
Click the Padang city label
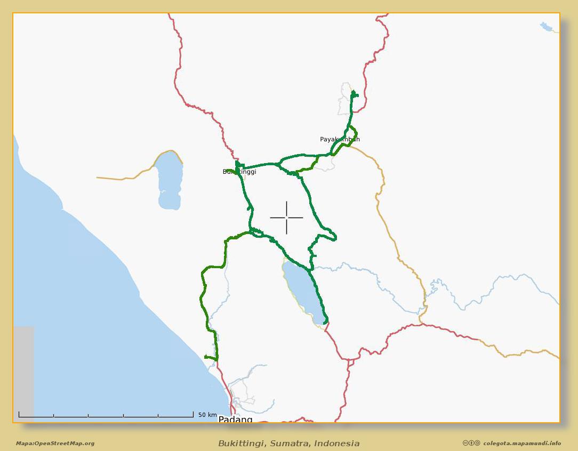[235, 420]
